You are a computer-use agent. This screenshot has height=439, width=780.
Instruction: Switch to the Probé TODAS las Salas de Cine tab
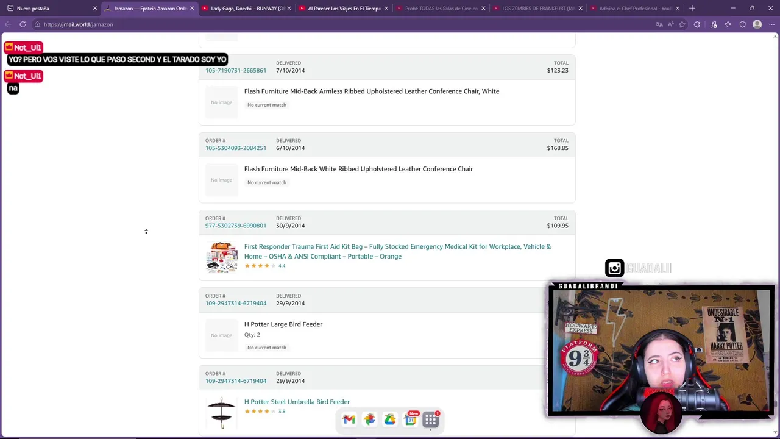coord(441,9)
